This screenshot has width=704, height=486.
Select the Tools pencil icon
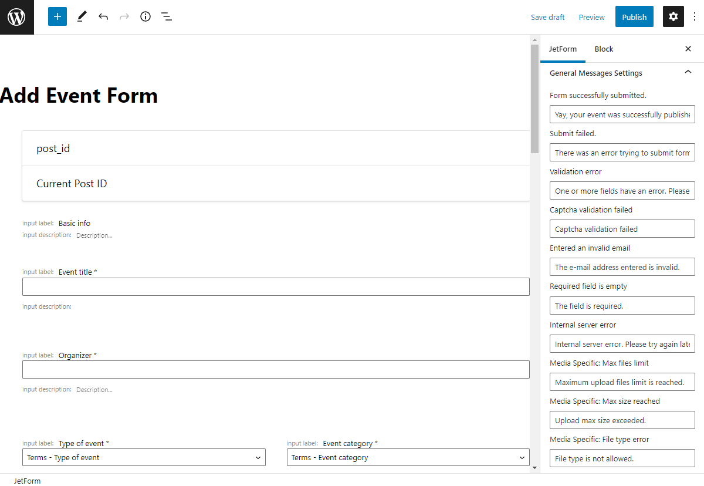pyautogui.click(x=82, y=16)
